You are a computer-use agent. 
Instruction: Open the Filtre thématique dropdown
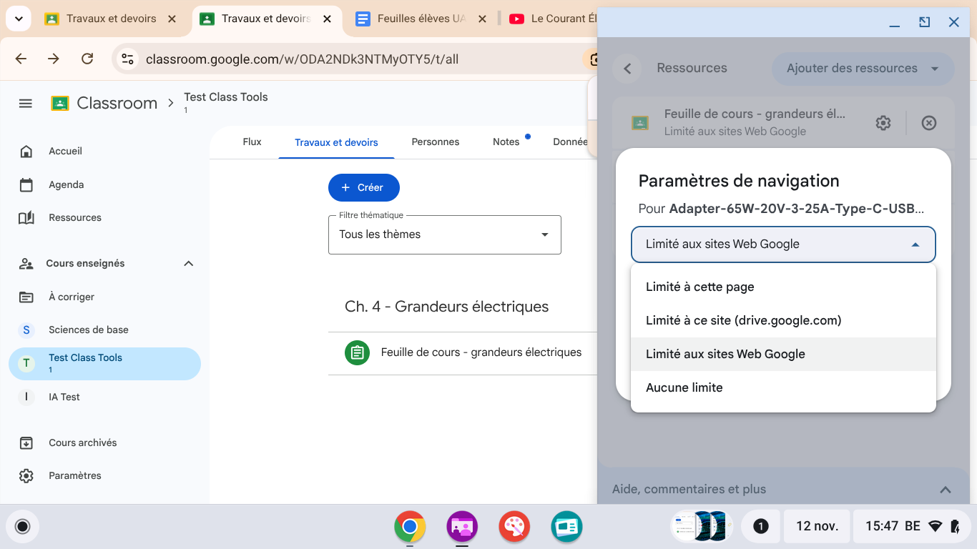coord(444,234)
